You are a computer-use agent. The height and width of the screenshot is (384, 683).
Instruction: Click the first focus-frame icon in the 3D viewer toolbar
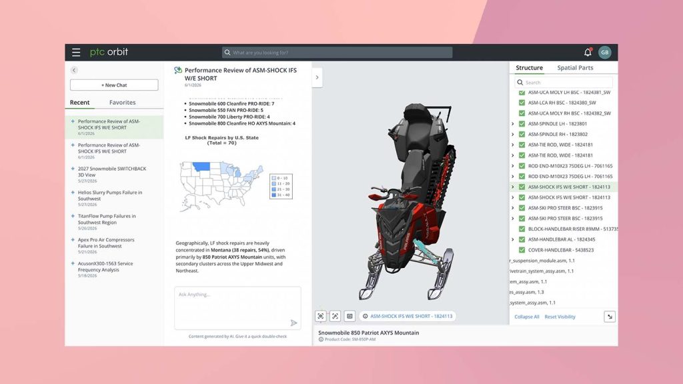coord(321,316)
